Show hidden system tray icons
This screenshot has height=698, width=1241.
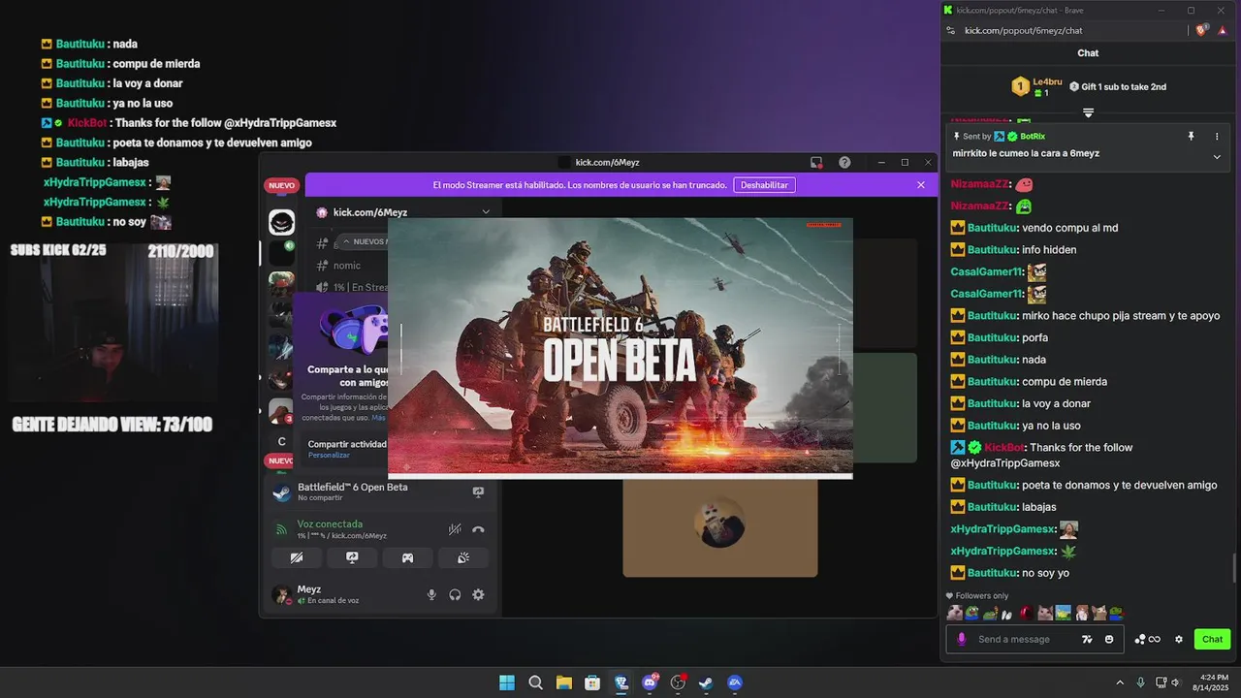pyautogui.click(x=1120, y=682)
